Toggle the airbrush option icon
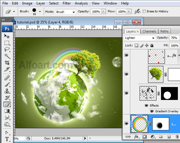 [x=137, y=11]
